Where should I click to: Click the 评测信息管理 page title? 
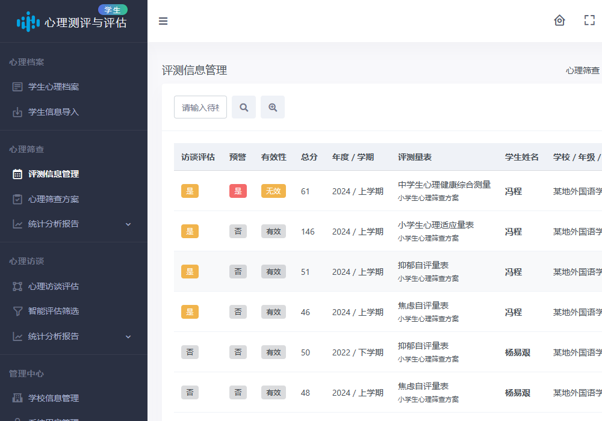click(x=194, y=70)
